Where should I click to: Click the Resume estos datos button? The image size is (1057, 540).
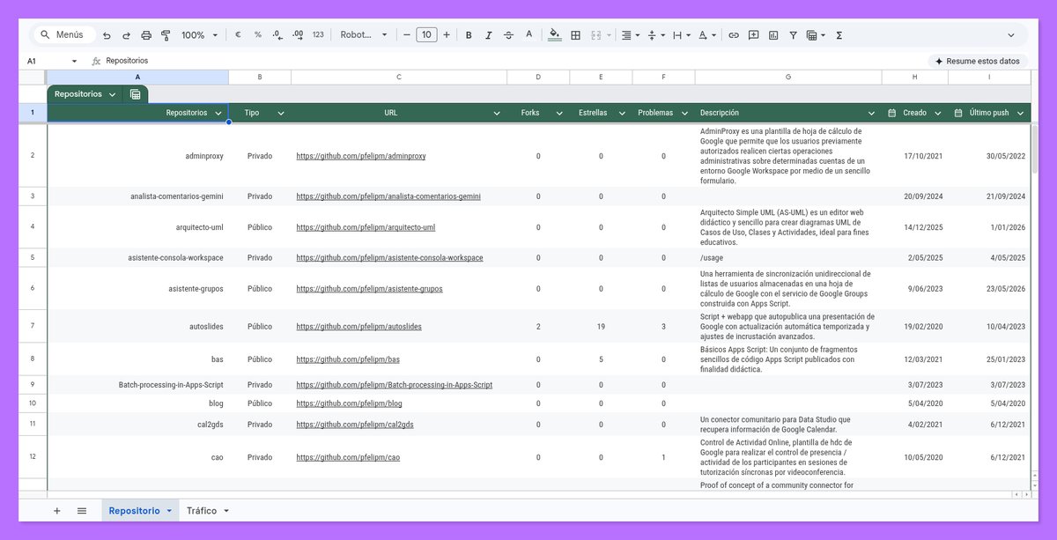pos(978,61)
